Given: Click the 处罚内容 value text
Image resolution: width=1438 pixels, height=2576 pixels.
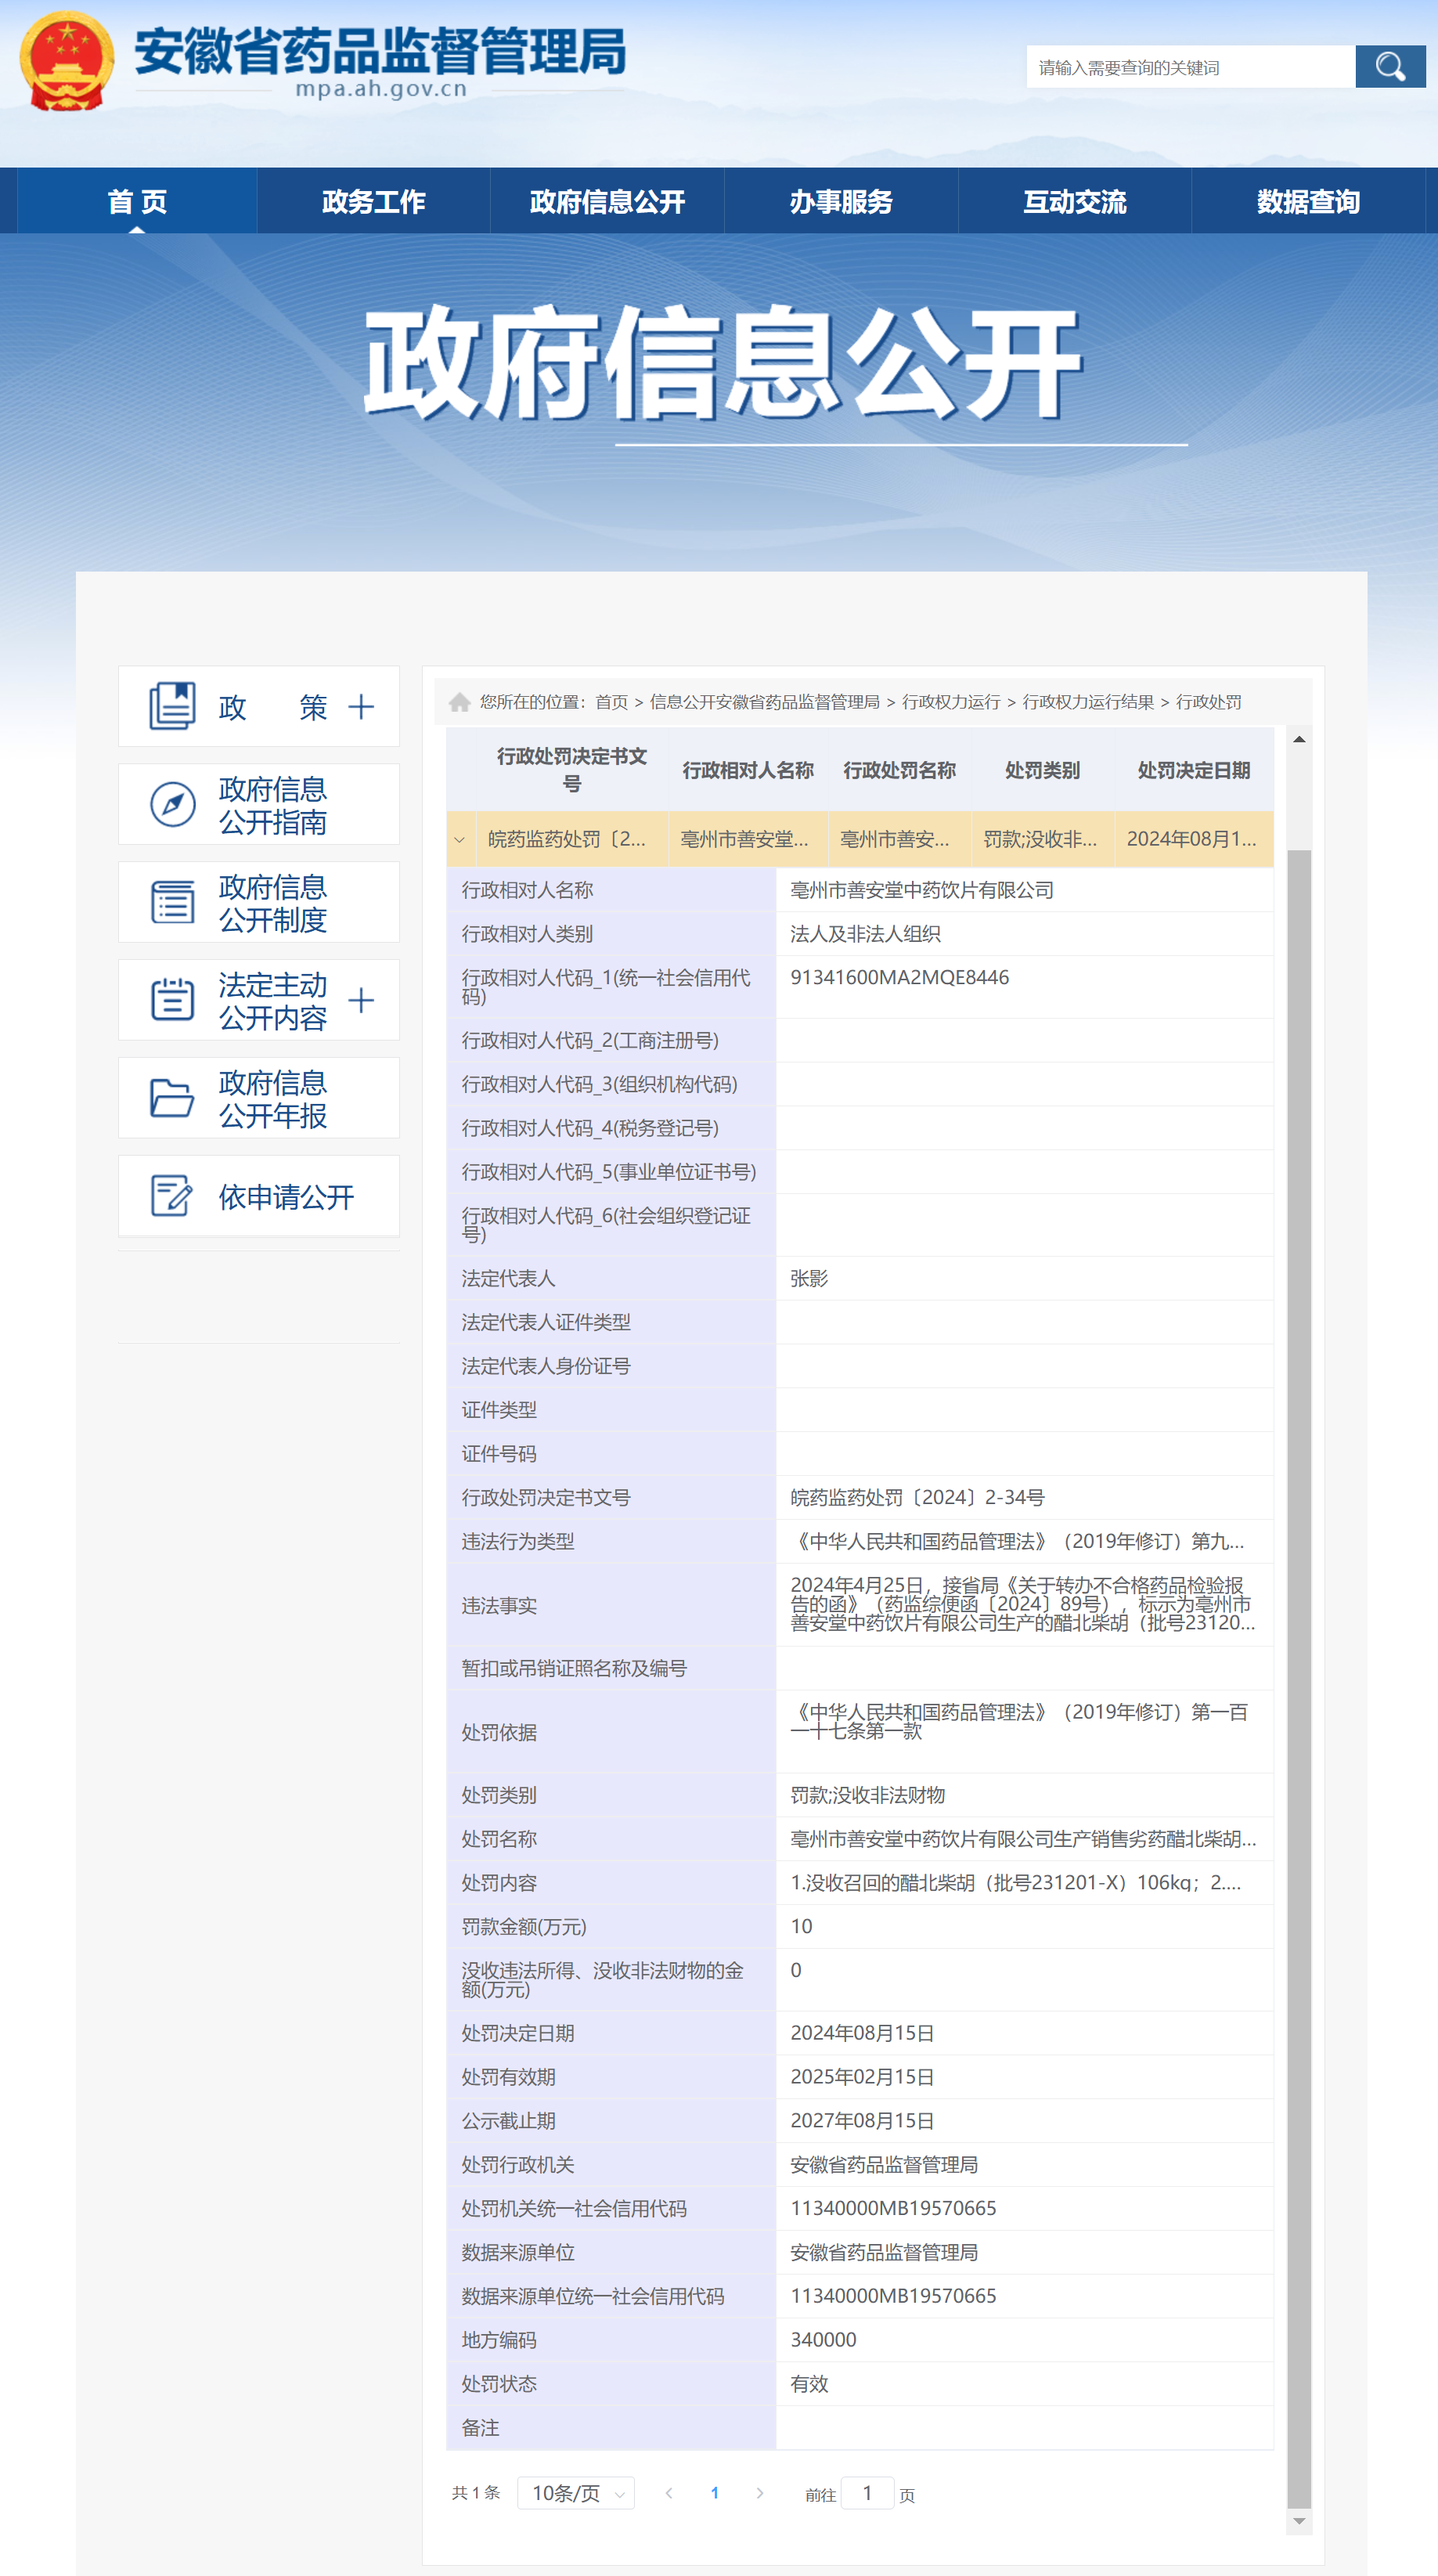Looking at the screenshot, I should tap(1015, 1883).
